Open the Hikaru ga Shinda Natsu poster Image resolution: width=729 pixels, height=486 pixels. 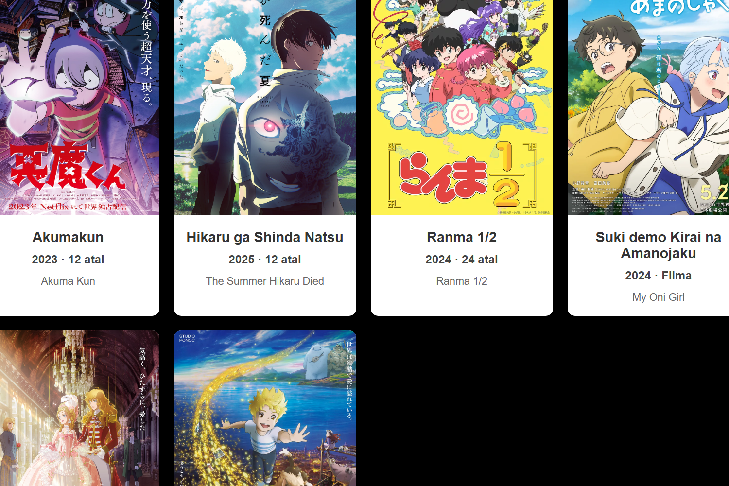265,107
